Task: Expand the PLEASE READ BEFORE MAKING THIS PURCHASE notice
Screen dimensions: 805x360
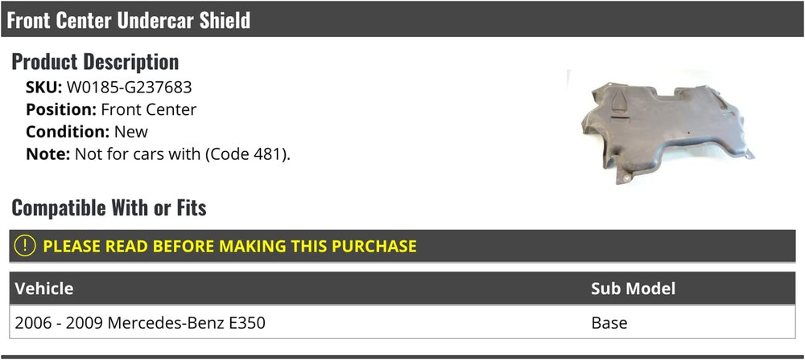Action: (229, 246)
